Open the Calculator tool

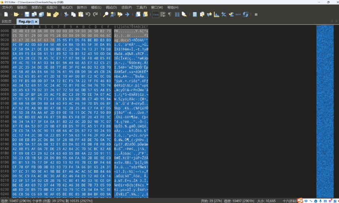195,15
